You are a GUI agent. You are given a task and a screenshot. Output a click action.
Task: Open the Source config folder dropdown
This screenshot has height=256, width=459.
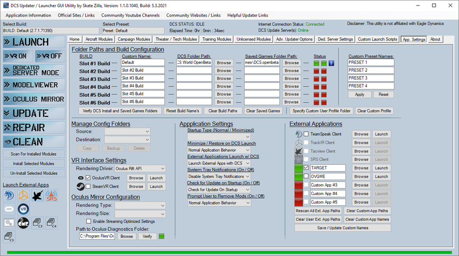127,132
